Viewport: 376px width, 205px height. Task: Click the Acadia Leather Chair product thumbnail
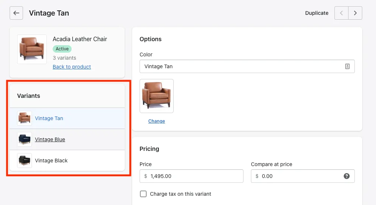[x=32, y=49]
